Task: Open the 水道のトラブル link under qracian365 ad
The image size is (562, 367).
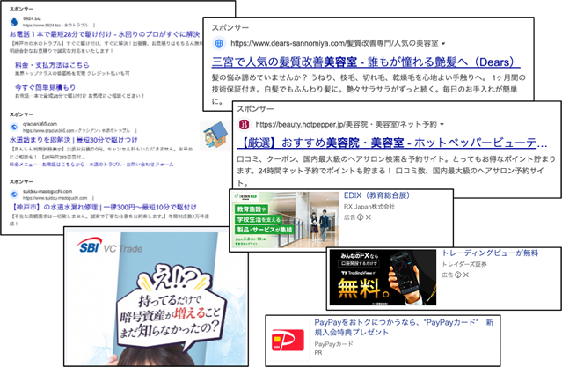Action: coord(106,165)
